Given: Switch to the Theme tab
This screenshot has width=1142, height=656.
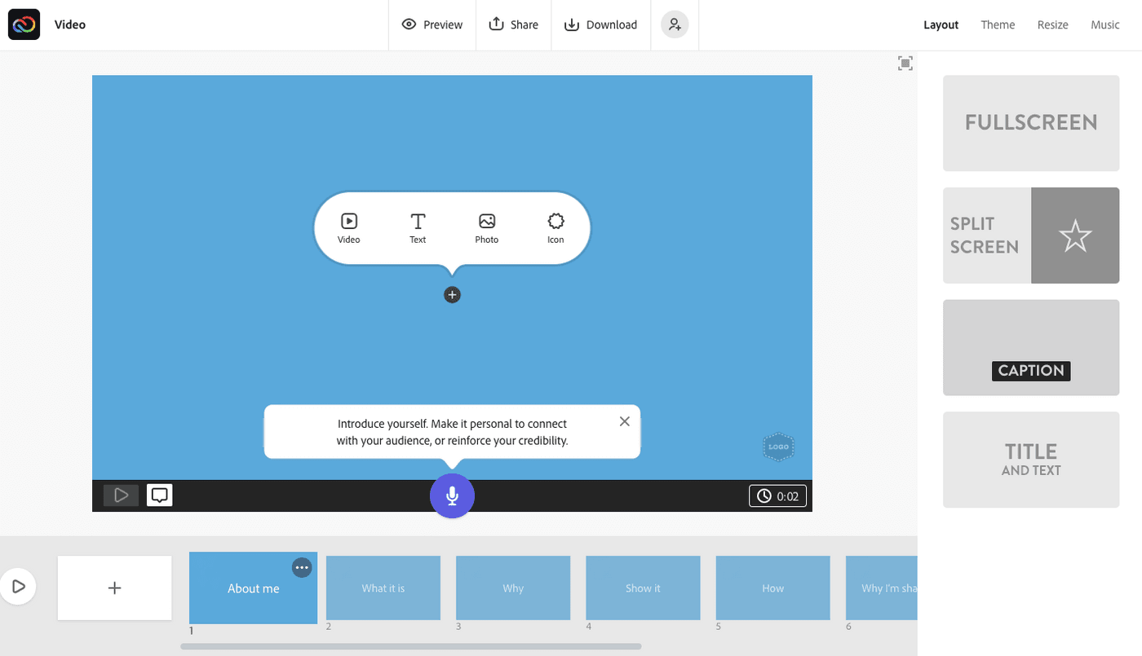Looking at the screenshot, I should [998, 24].
